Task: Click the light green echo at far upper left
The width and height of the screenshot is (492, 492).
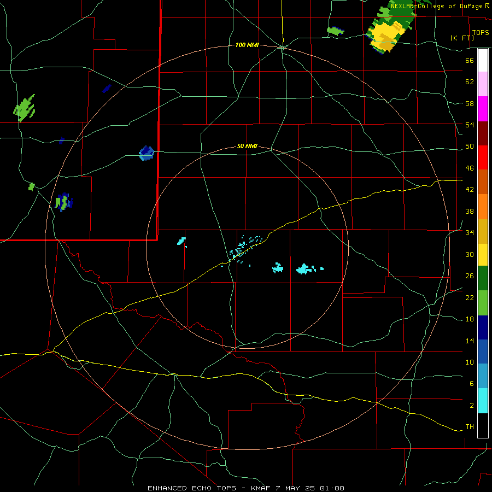Action: click(25, 108)
